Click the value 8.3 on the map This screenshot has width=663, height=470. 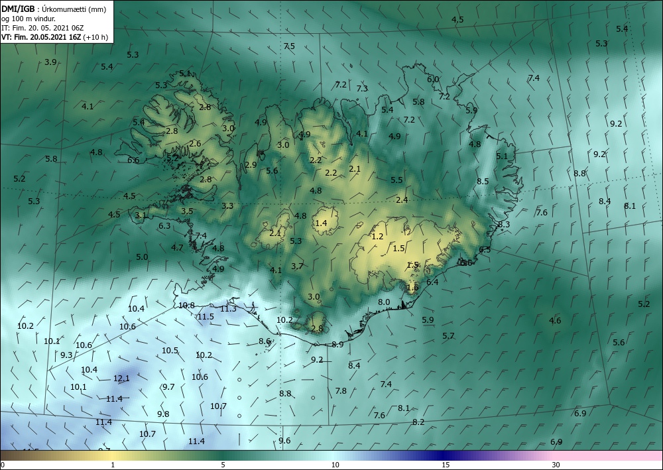pyautogui.click(x=504, y=225)
